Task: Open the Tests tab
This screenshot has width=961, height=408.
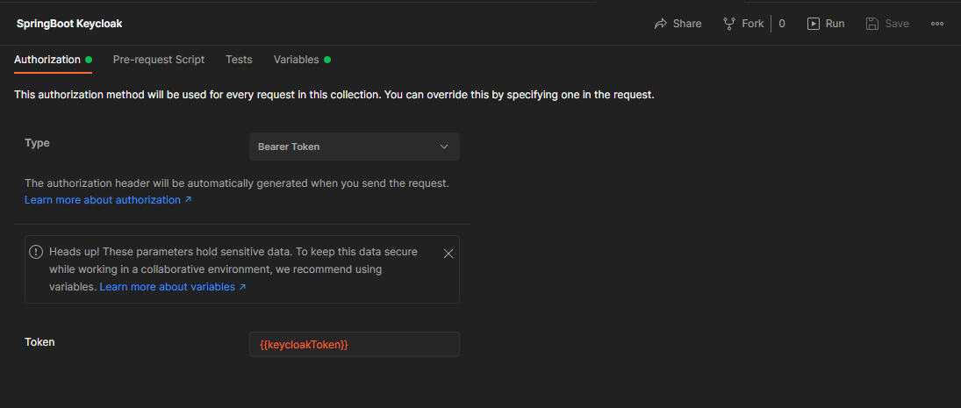Action: click(239, 60)
